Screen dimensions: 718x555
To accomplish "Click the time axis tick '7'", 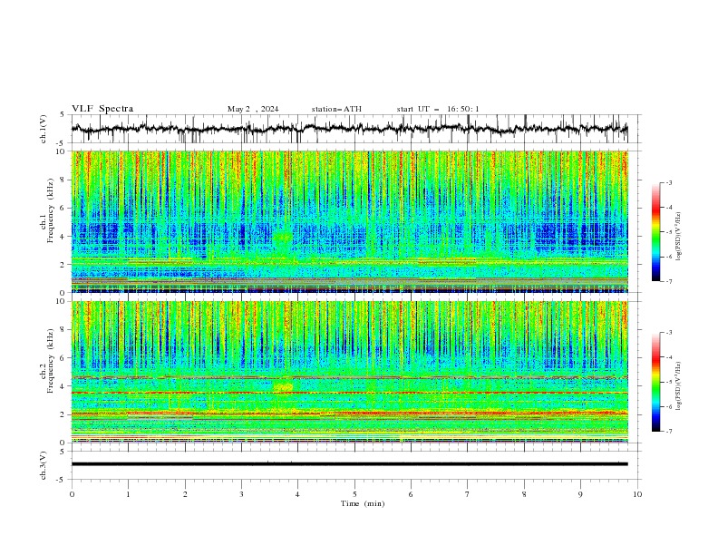I will point(468,494).
